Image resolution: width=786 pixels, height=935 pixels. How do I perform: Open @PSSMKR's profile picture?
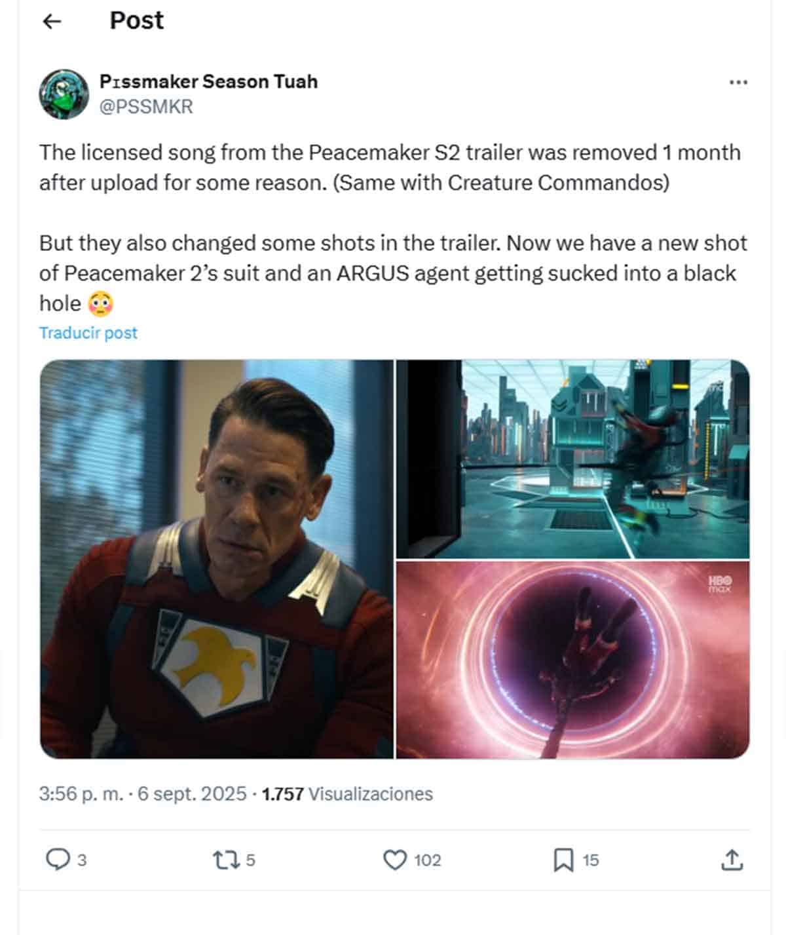tap(64, 94)
